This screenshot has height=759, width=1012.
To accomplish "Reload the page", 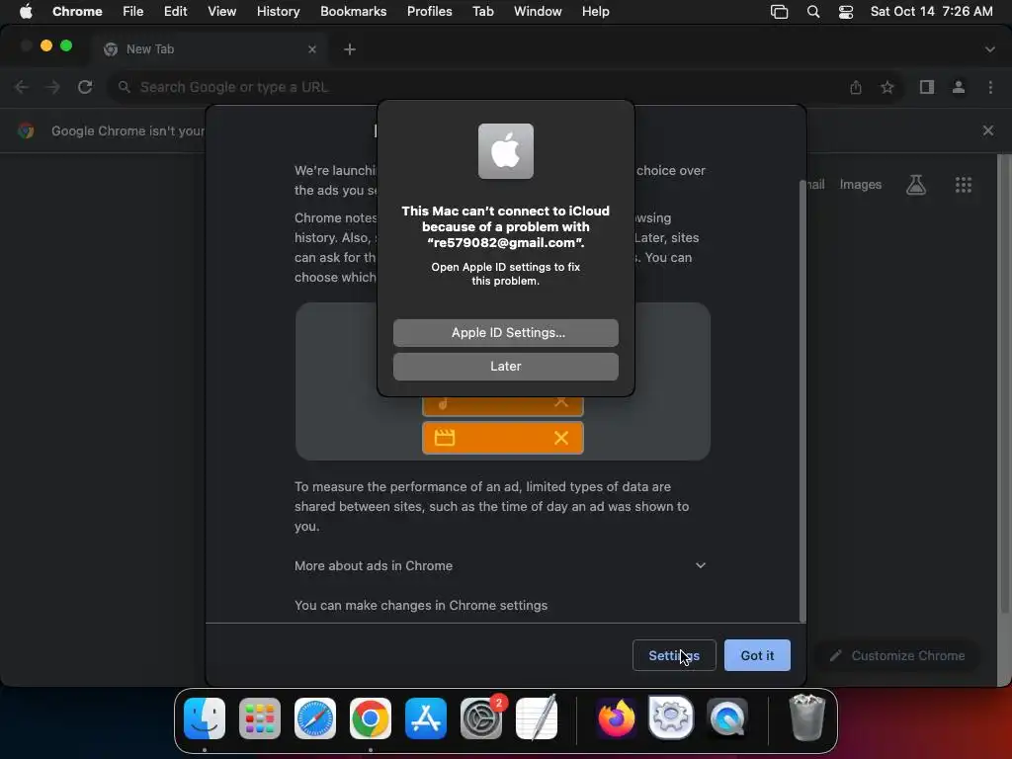I will 85,87.
